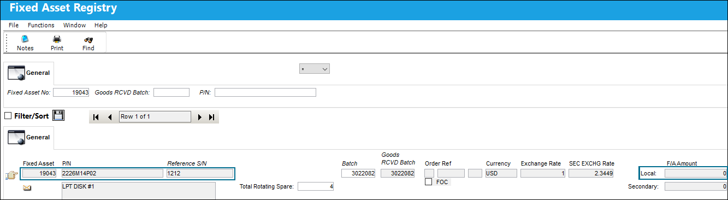Click the F/A Amount column label
Screen dimensions: 728x200
point(682,163)
